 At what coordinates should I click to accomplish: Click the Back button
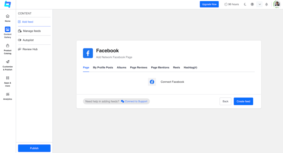click(x=226, y=101)
